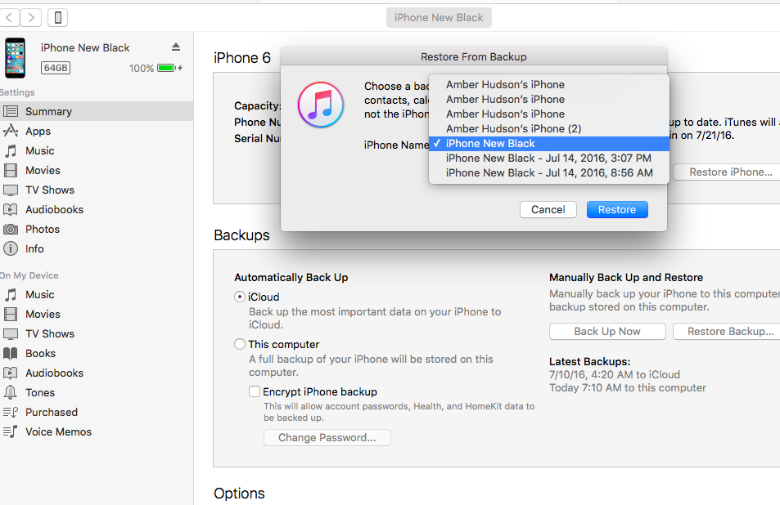Click the iPhone device toolbar icon

[x=58, y=18]
